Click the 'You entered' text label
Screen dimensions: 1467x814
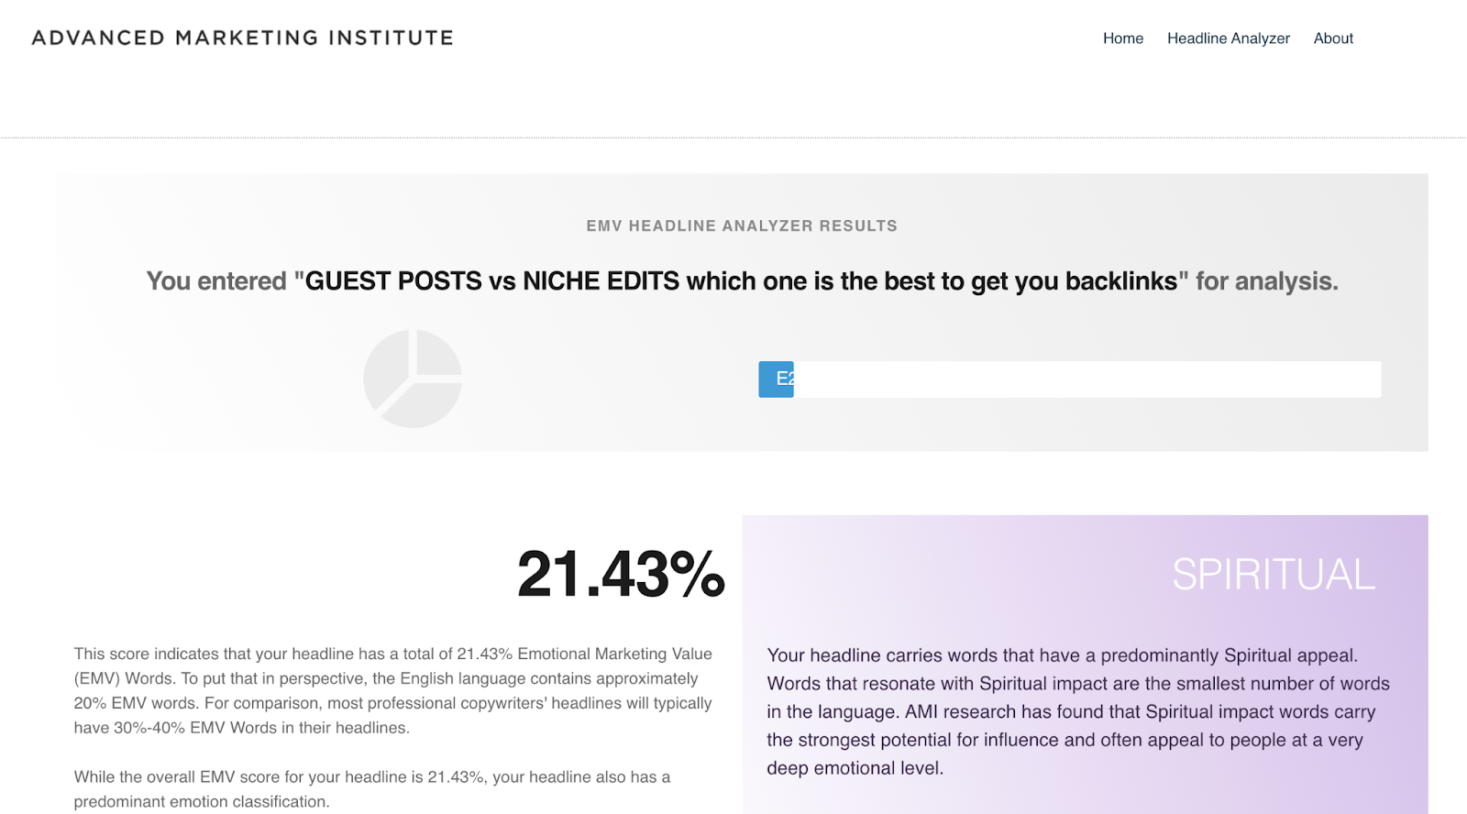click(216, 281)
